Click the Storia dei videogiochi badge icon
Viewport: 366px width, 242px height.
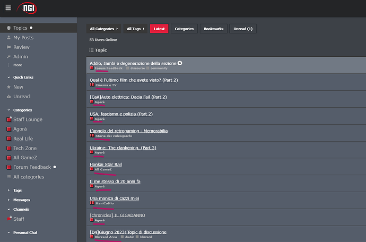tap(92, 135)
